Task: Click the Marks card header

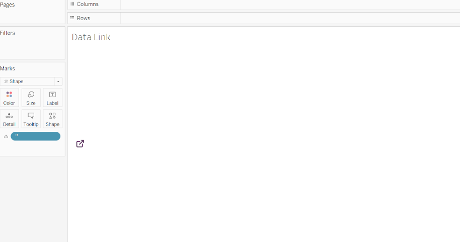Action: click(8, 68)
